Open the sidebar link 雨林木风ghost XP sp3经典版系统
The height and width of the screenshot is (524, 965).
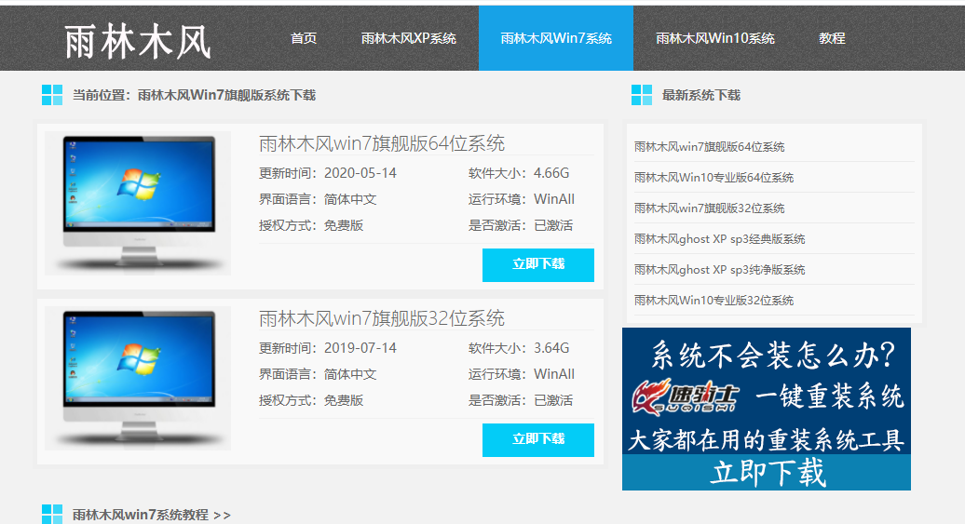click(x=719, y=239)
